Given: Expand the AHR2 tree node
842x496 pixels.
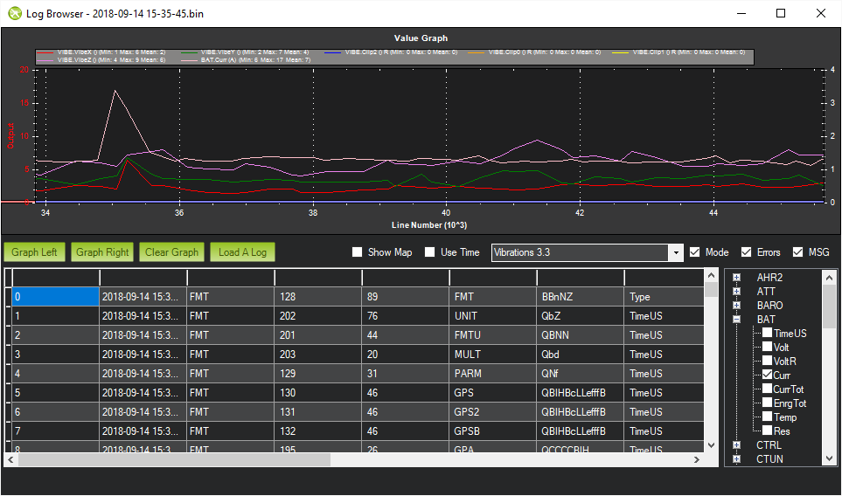Looking at the screenshot, I should (x=737, y=277).
